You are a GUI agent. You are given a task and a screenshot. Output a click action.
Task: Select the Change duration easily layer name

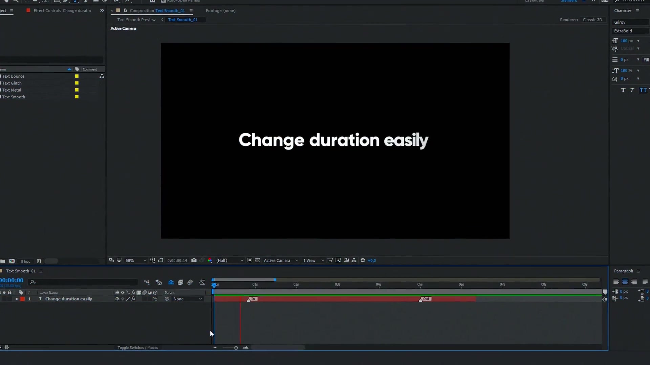(69, 299)
